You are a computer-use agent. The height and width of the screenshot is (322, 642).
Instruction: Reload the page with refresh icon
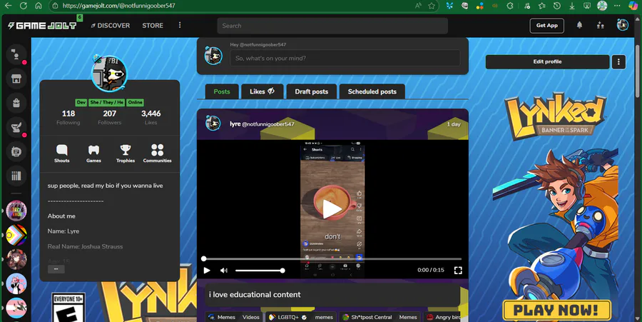click(24, 6)
